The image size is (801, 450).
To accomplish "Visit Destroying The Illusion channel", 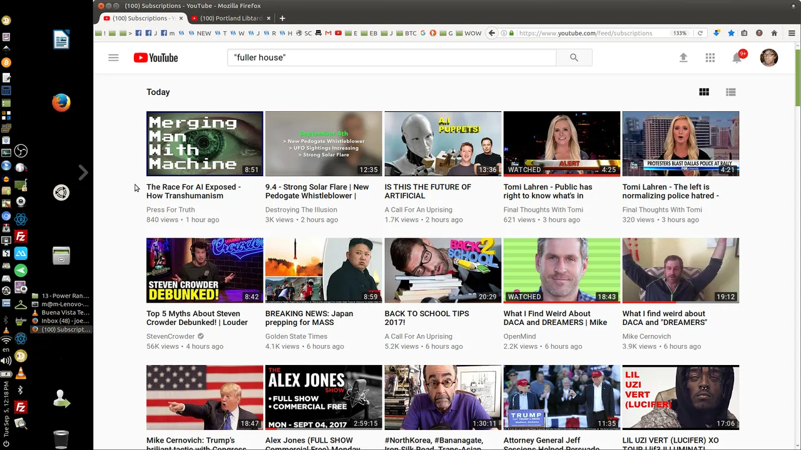I will tap(301, 210).
